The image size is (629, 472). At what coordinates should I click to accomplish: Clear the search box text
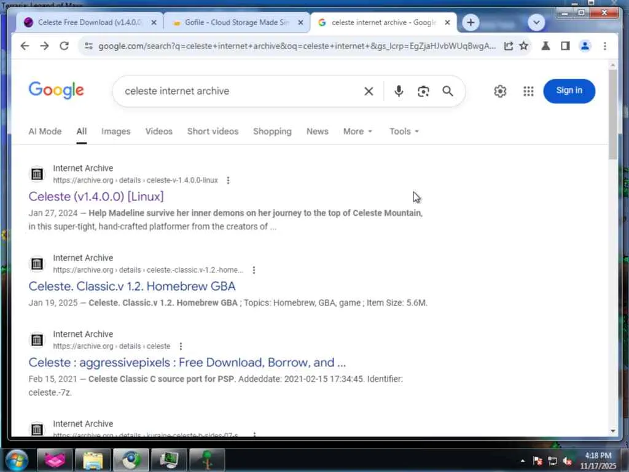pyautogui.click(x=369, y=92)
